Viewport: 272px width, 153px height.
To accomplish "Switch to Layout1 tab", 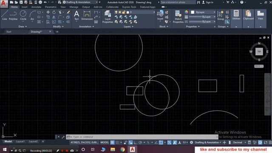I will 20,142.
